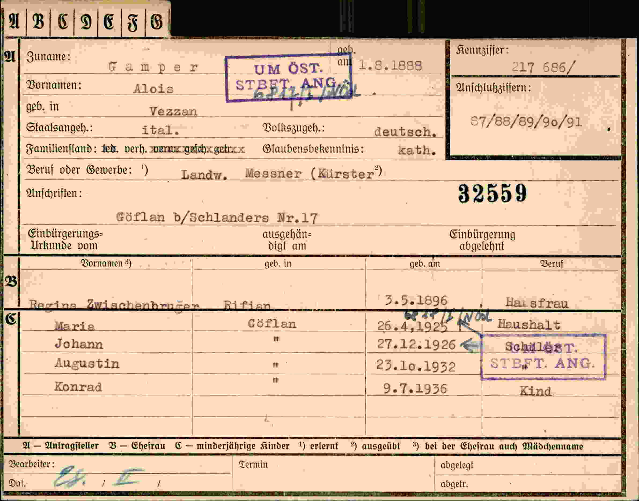Click birthplace 'Vezzan'
Screen dimensions: 639x501
click(x=173, y=111)
